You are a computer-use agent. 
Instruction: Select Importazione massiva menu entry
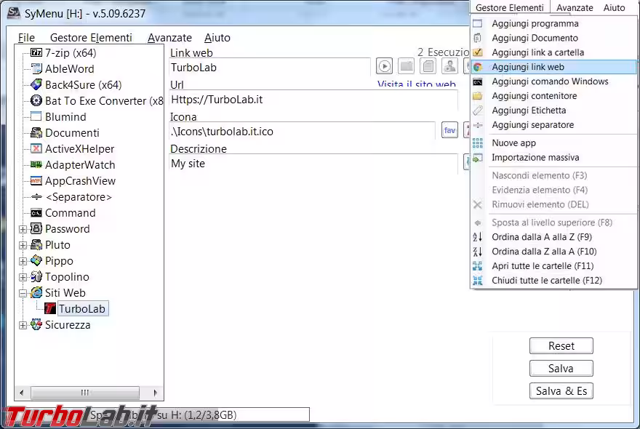point(535,158)
